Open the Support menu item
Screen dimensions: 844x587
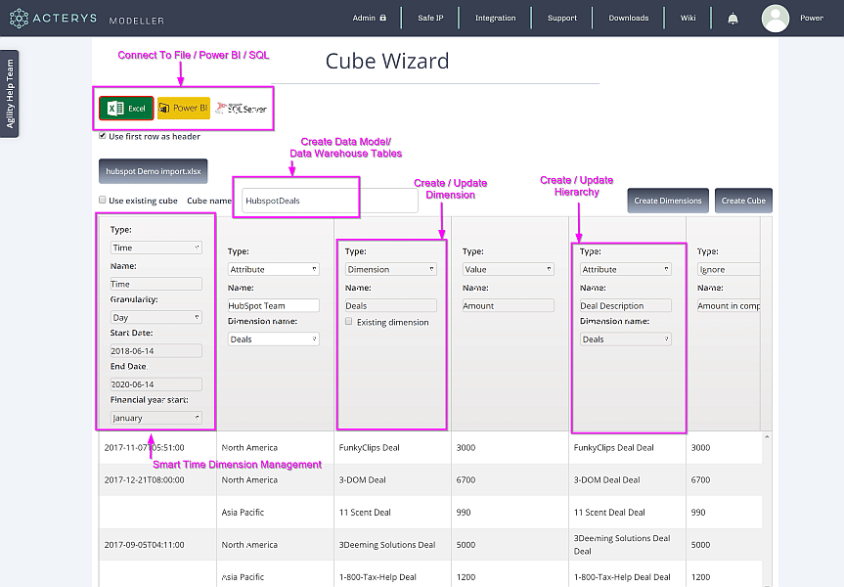pos(562,18)
